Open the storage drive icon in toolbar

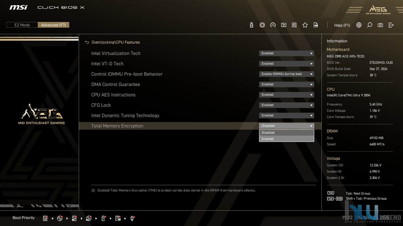294,25
